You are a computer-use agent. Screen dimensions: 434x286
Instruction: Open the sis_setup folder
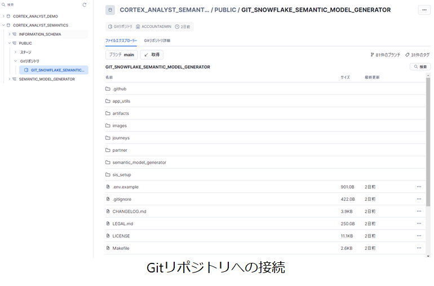point(122,175)
